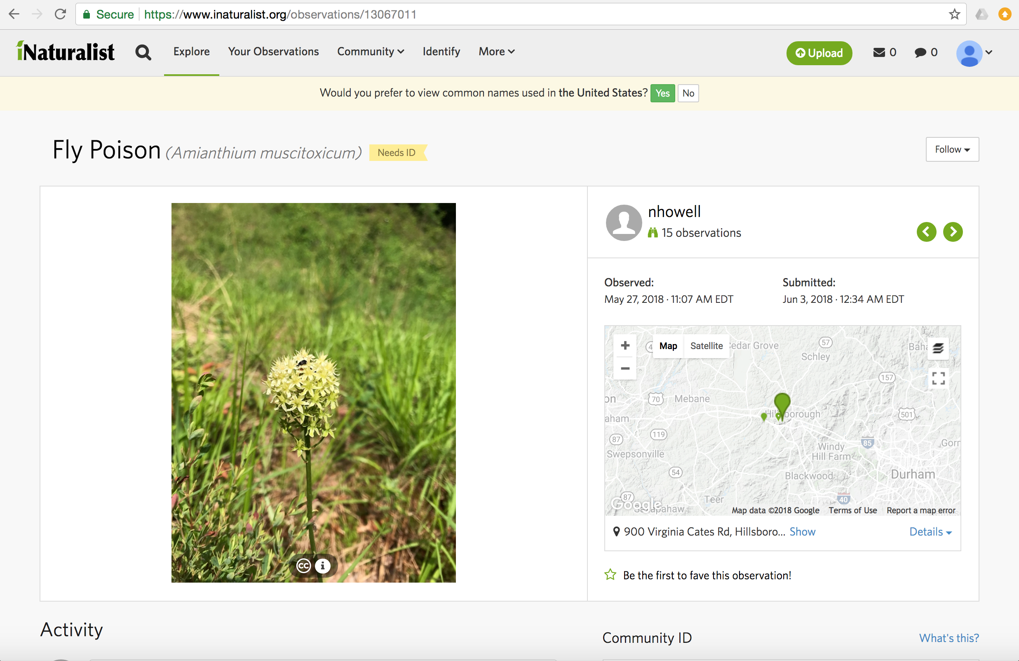Open the Identify page
The width and height of the screenshot is (1019, 661).
[441, 52]
